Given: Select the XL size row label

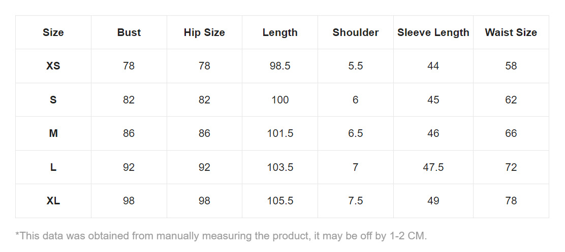Looking at the screenshot, I should point(53,201).
